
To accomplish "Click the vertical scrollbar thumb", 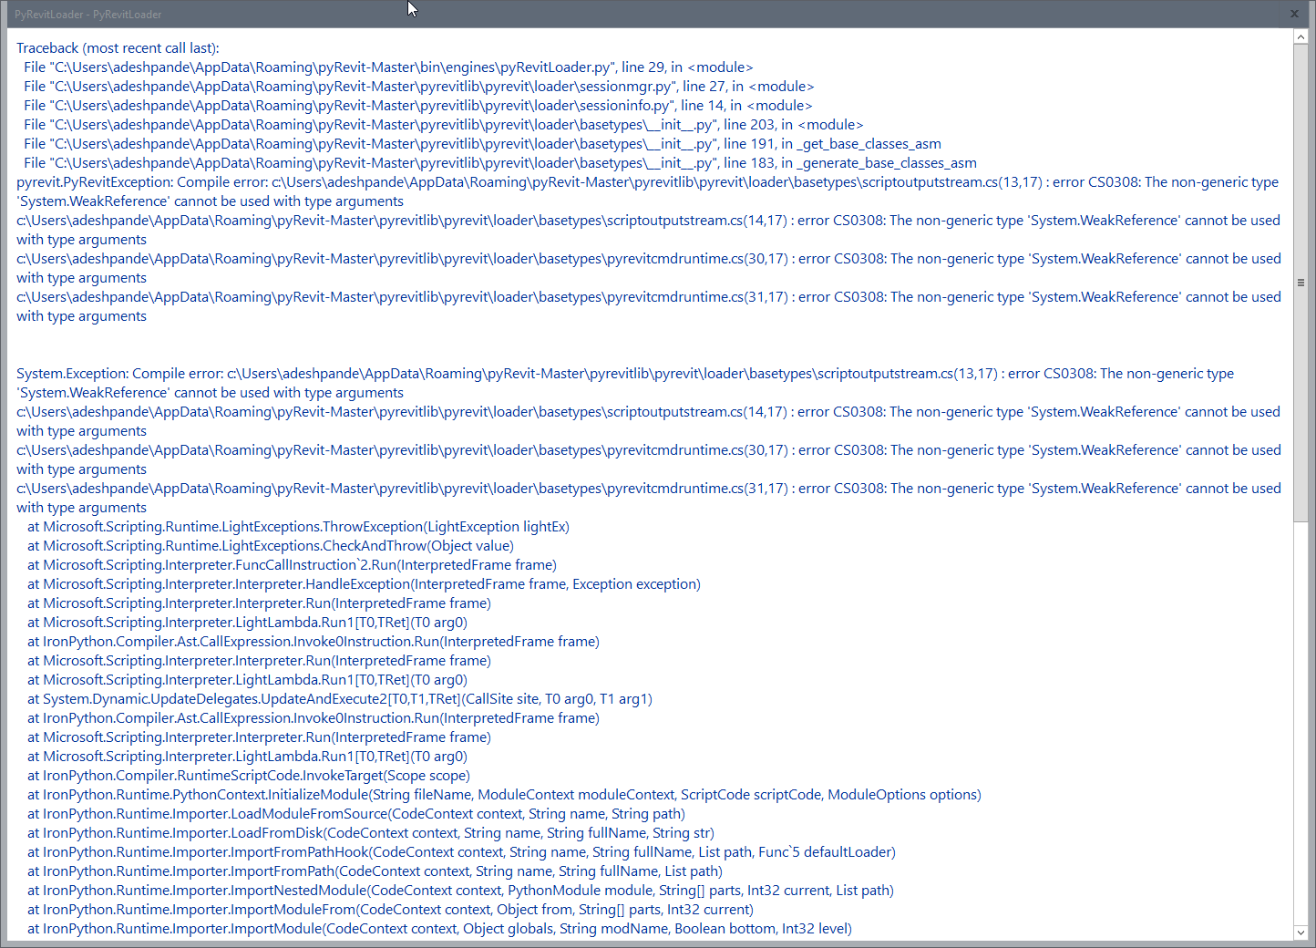I will 1301,283.
